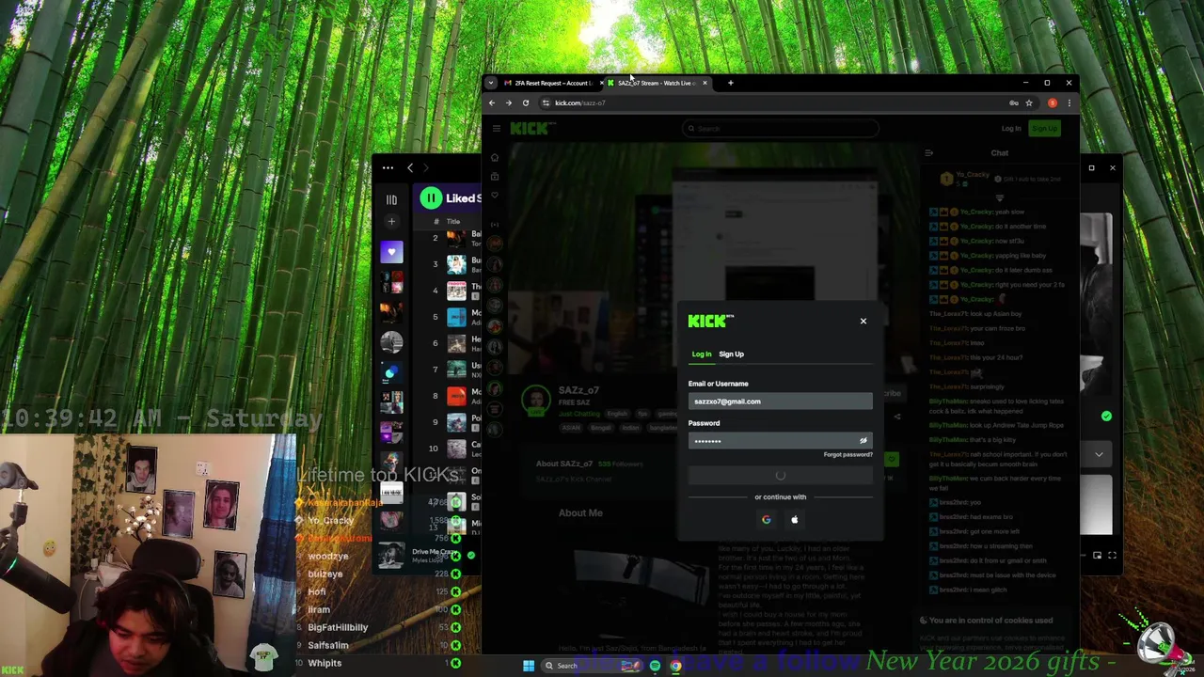Image resolution: width=1204 pixels, height=677 pixels.
Task: Bookmark this page with star icon
Action: pos(1029,102)
